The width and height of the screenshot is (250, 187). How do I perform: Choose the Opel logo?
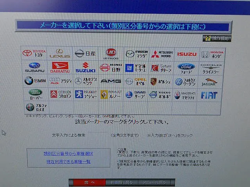(136, 81)
